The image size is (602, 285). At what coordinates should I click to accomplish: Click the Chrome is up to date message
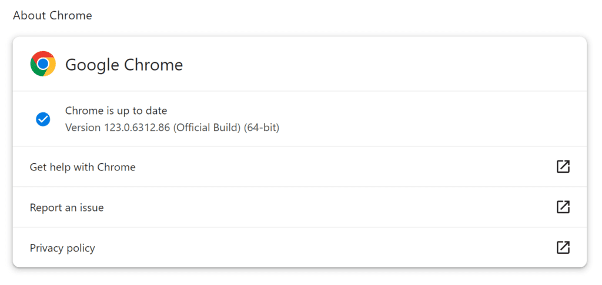pyautogui.click(x=116, y=111)
